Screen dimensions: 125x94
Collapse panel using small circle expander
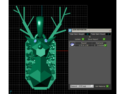pos(90,37)
